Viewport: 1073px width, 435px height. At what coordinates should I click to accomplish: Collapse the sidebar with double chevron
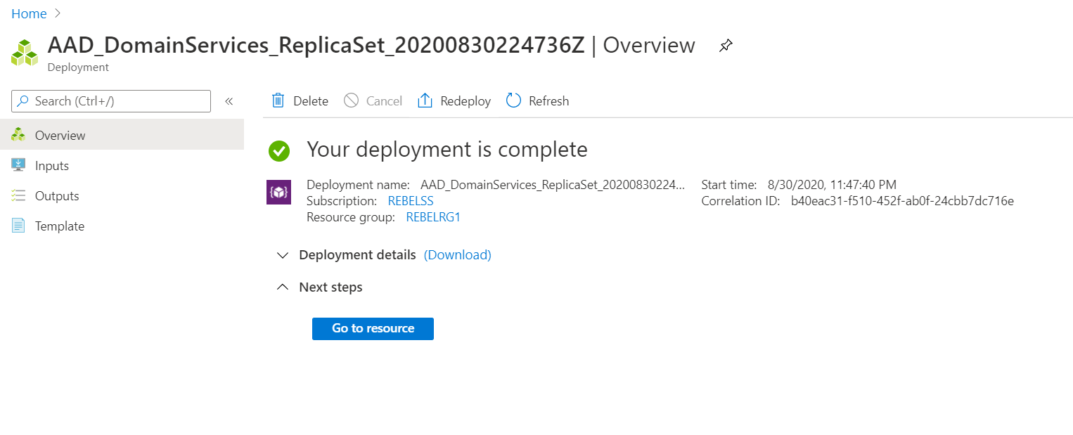(229, 101)
